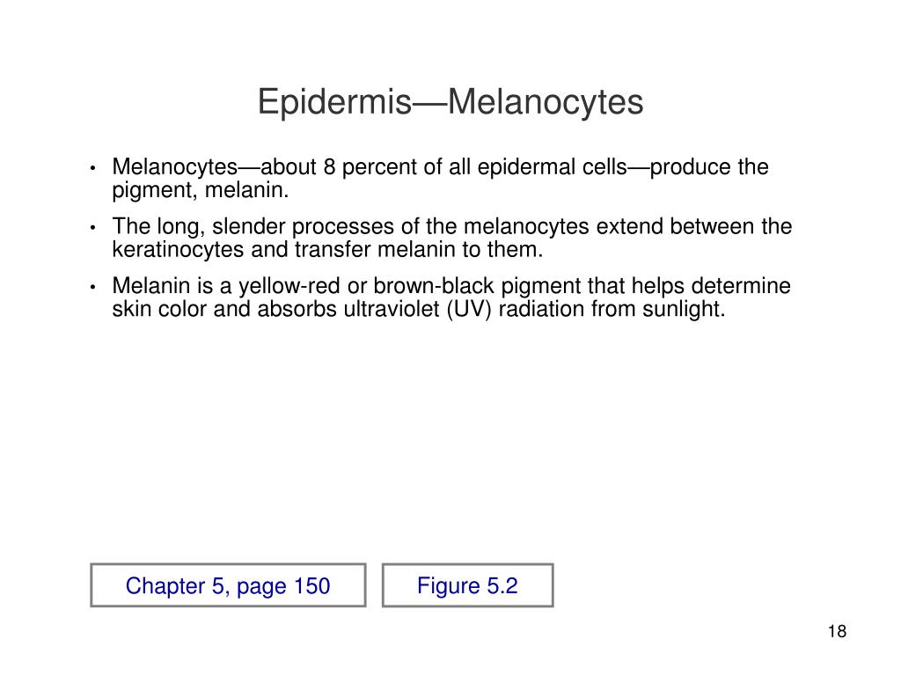Place cursor in 'pigment, melanin.' line
Image resolution: width=901 pixels, height=676 pixels.
tap(200, 191)
